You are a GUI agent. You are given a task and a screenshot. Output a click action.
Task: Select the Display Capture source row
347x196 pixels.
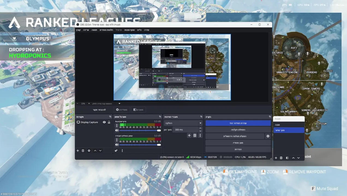click(x=94, y=122)
